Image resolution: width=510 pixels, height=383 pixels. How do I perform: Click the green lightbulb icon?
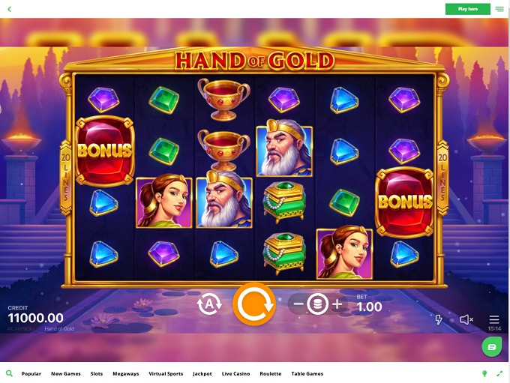484,374
